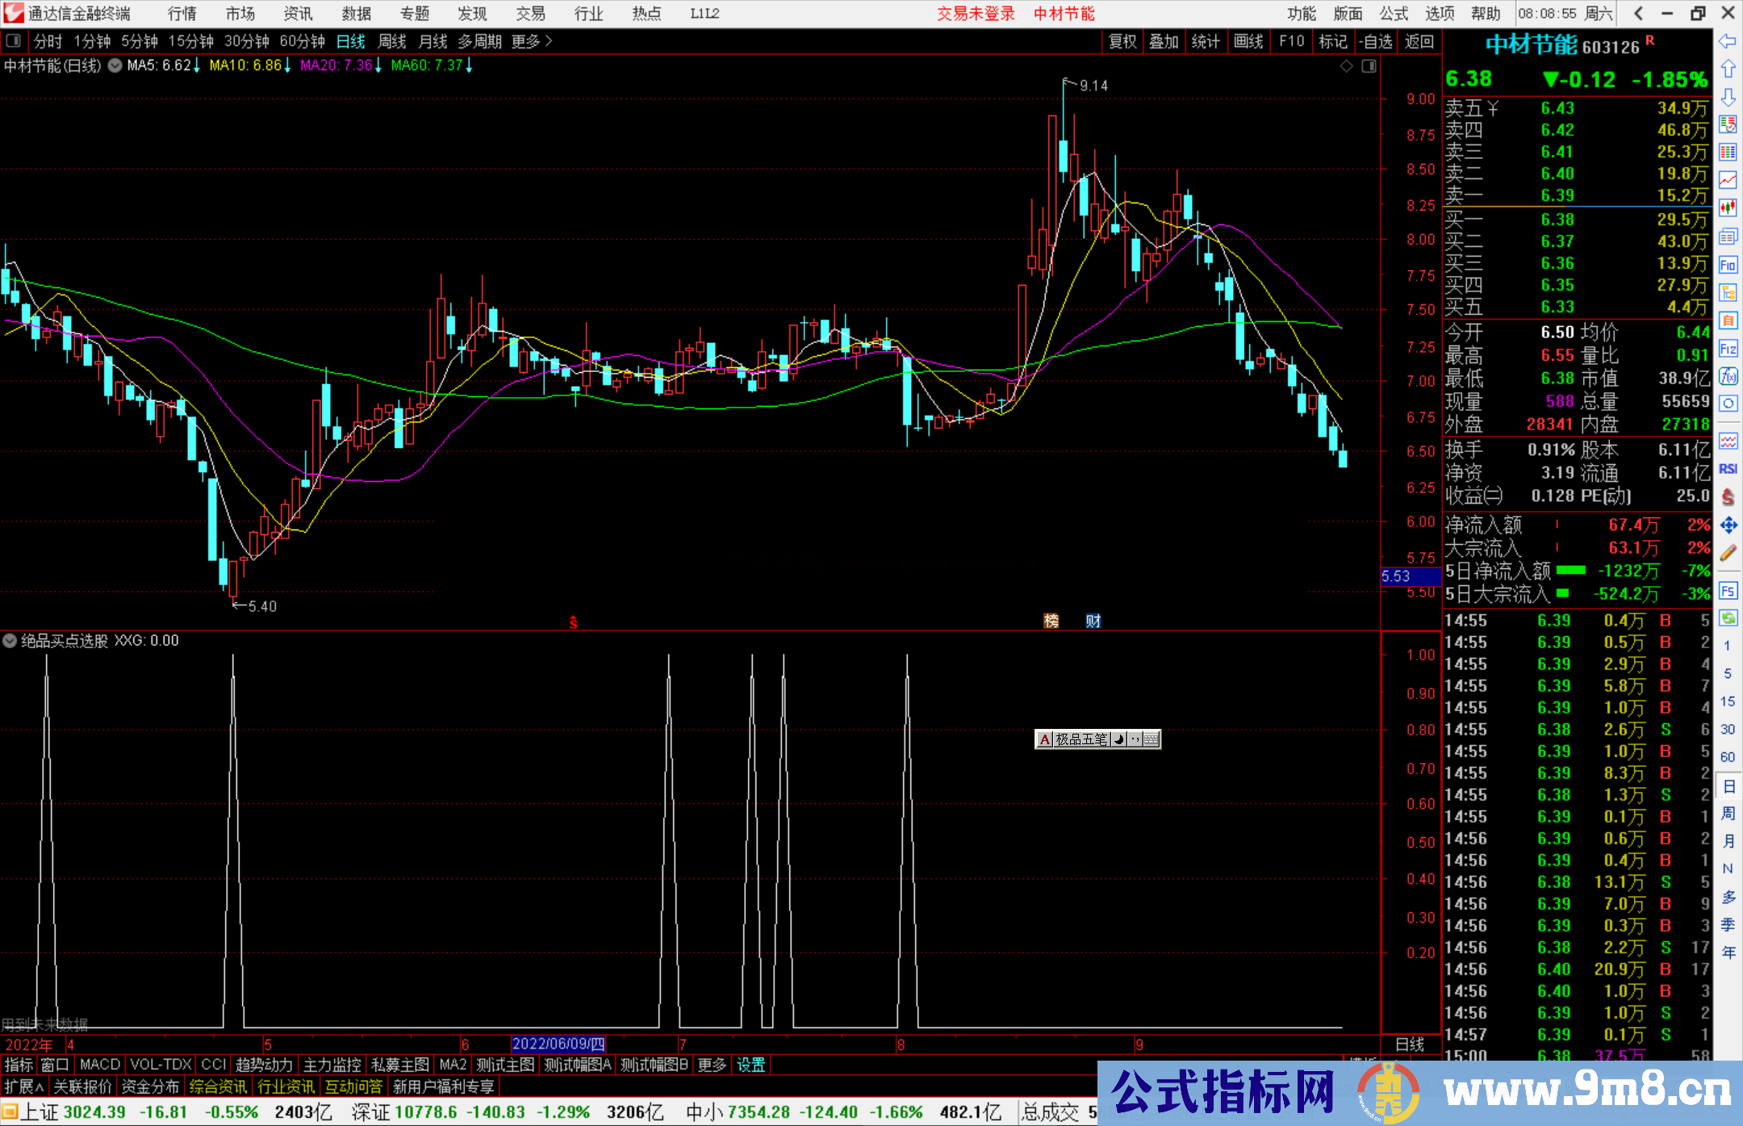Open the F10 company info sidebar icon
The height and width of the screenshot is (1126, 1743).
pyautogui.click(x=1728, y=265)
